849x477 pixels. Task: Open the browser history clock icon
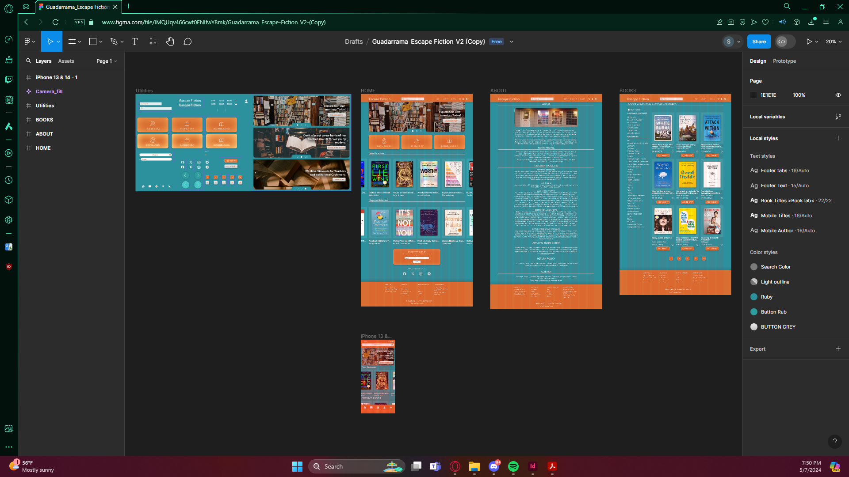9,180
